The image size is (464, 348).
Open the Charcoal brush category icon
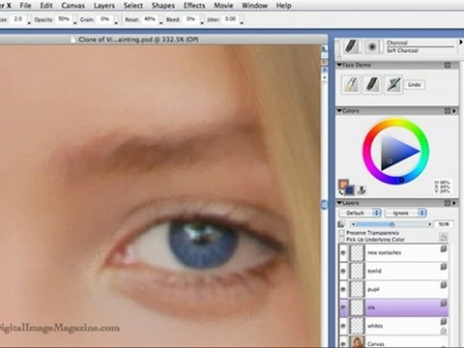click(352, 46)
